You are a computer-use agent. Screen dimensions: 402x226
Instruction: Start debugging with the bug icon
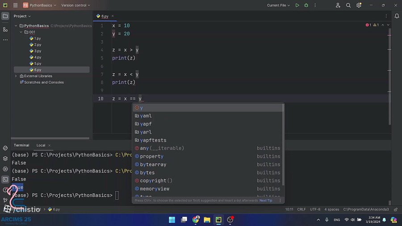tap(306, 5)
